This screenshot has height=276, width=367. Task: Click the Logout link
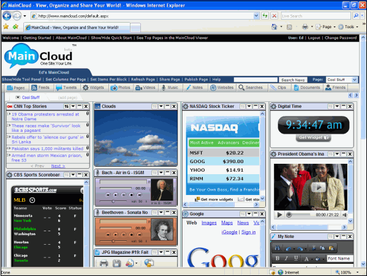(314, 38)
